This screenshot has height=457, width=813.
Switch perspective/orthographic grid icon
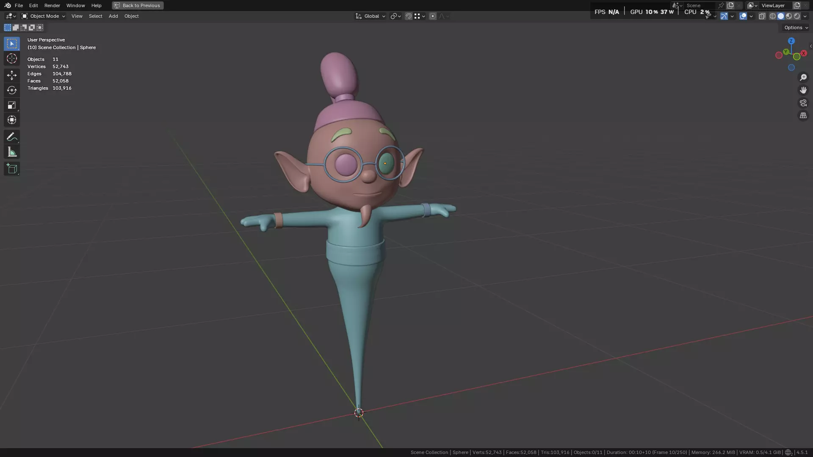click(803, 116)
